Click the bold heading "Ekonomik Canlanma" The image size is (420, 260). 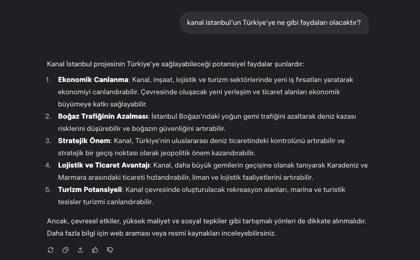click(x=93, y=80)
